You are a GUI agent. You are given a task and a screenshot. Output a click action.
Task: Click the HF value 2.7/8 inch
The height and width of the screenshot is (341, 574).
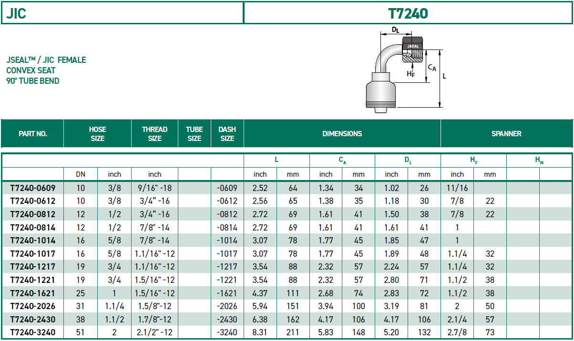(x=457, y=332)
